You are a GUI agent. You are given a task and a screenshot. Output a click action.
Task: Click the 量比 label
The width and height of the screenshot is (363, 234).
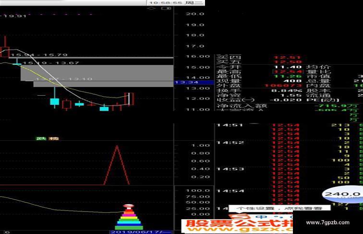318,72
